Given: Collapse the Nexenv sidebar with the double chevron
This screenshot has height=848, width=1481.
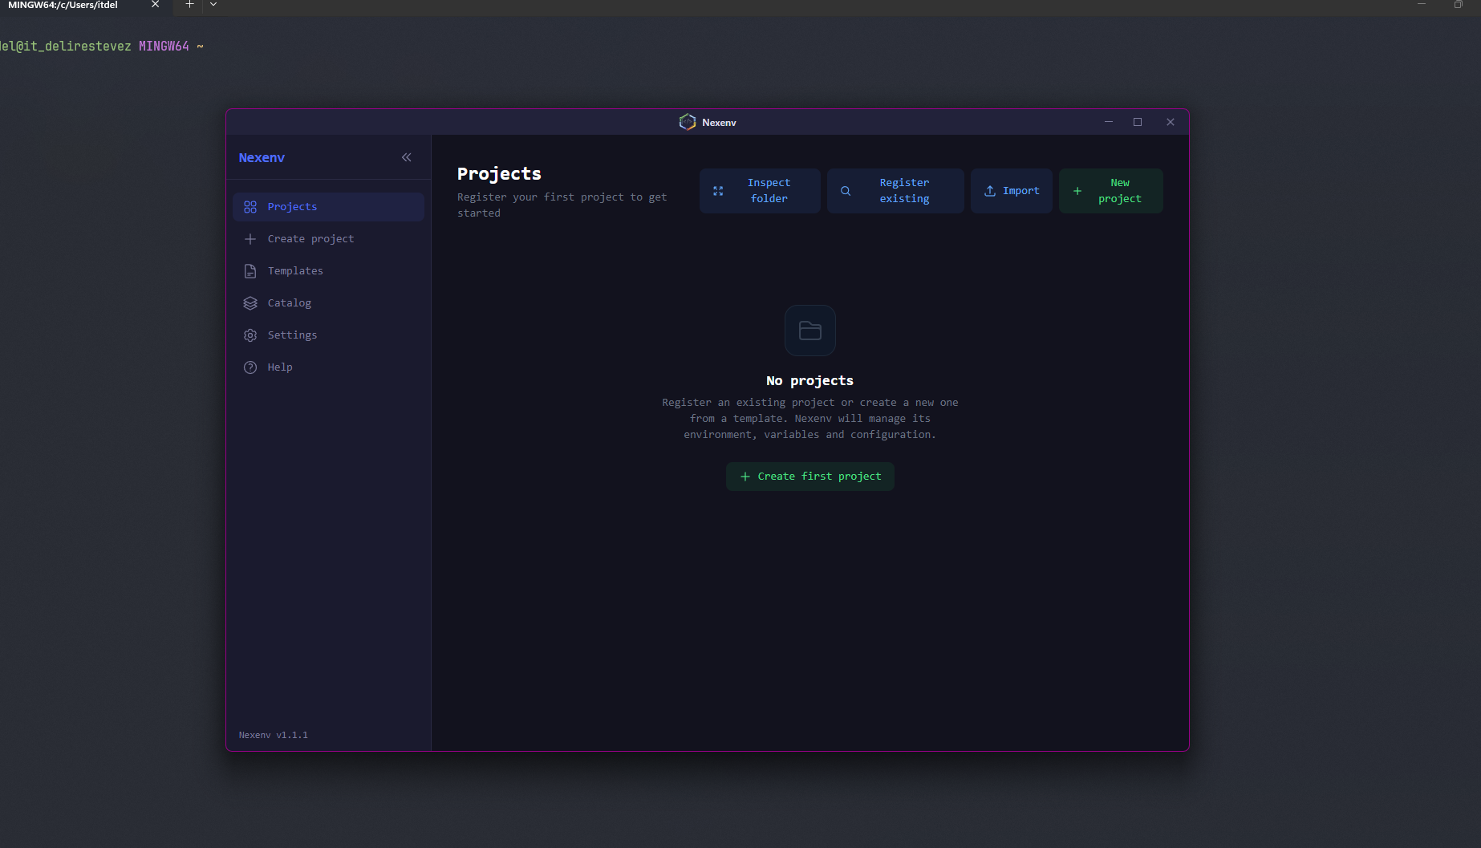Looking at the screenshot, I should pos(406,157).
